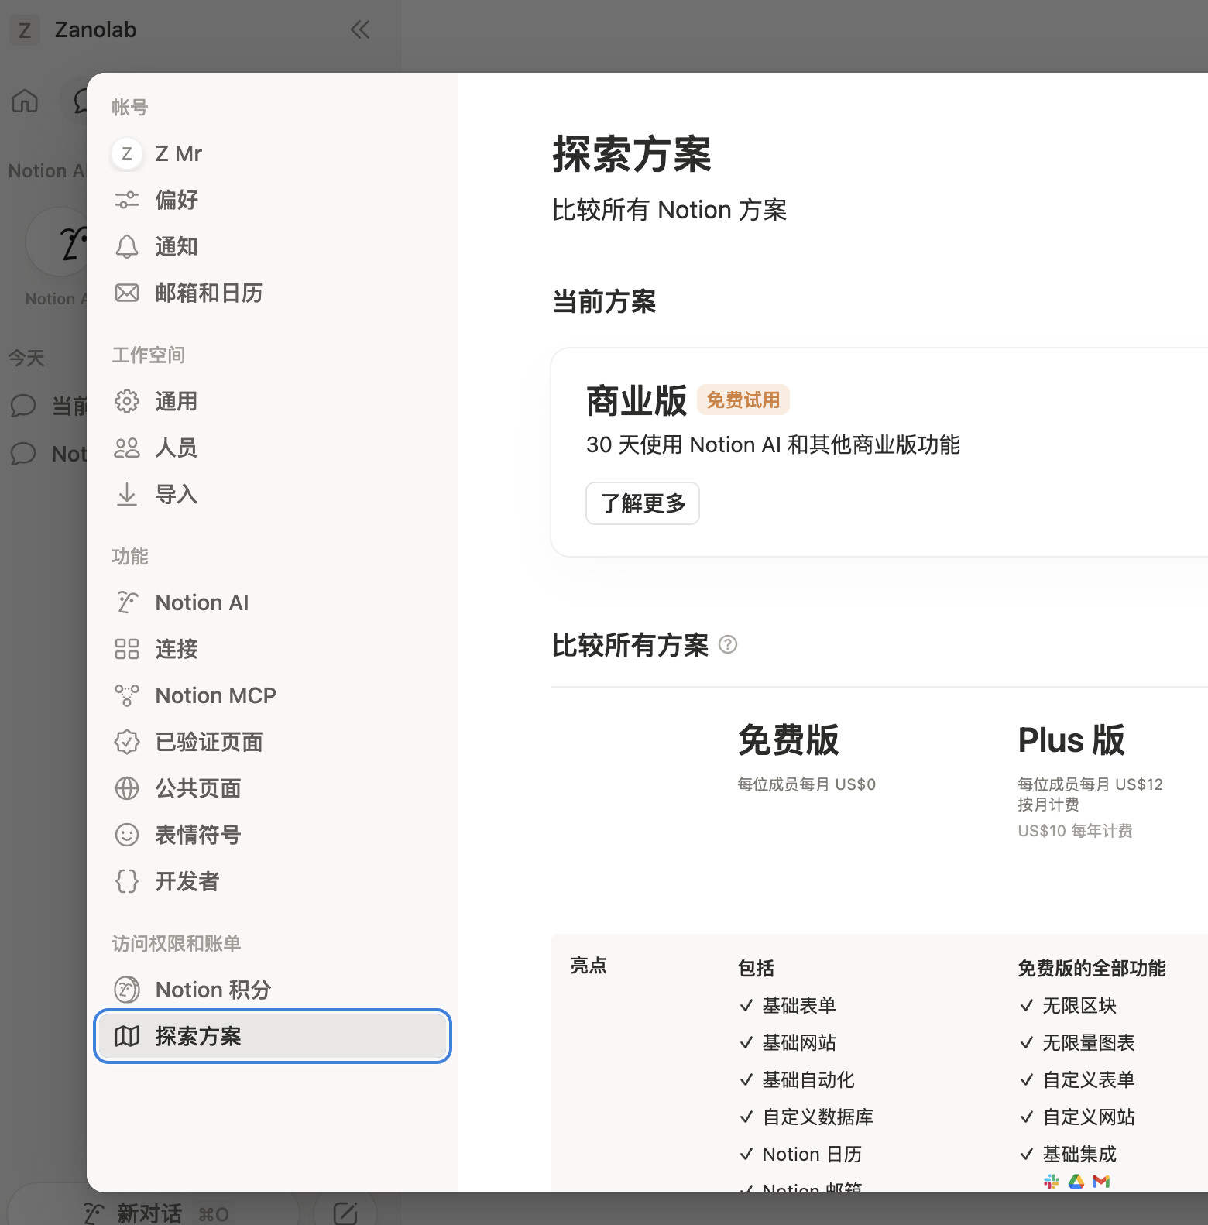The image size is (1208, 1225).
Task: Click the chat bubble icon next to 当前
Action: (23, 406)
